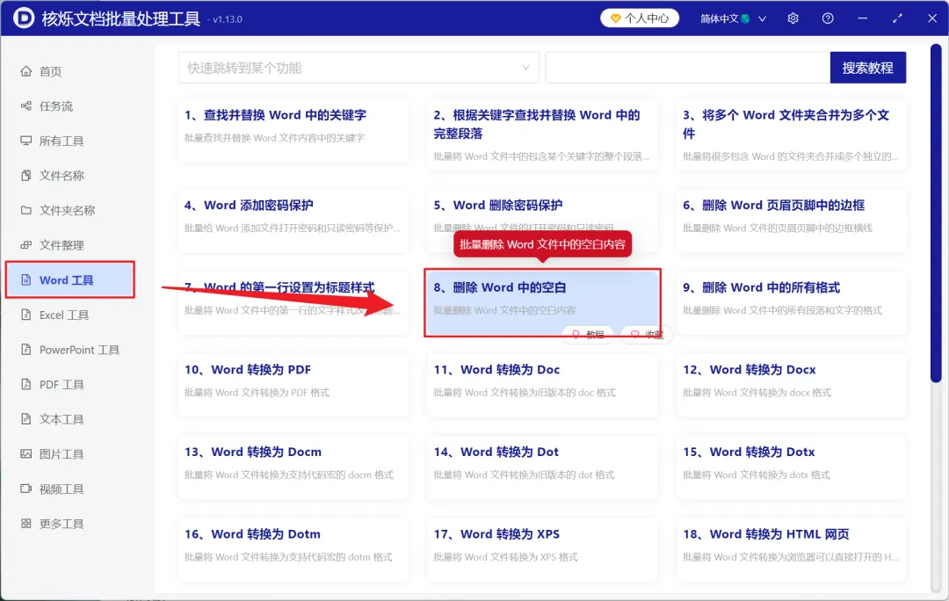Open card 13 Word 转换为 Docm
This screenshot has width=949, height=601.
point(293,467)
